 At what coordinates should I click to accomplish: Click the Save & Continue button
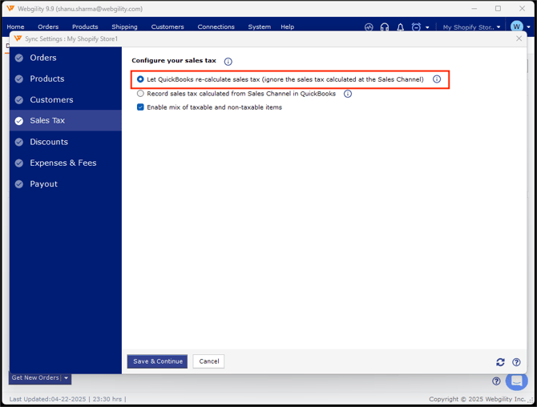(x=157, y=361)
